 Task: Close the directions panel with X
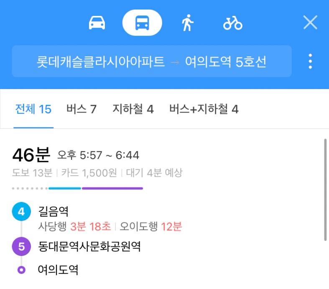click(x=310, y=22)
